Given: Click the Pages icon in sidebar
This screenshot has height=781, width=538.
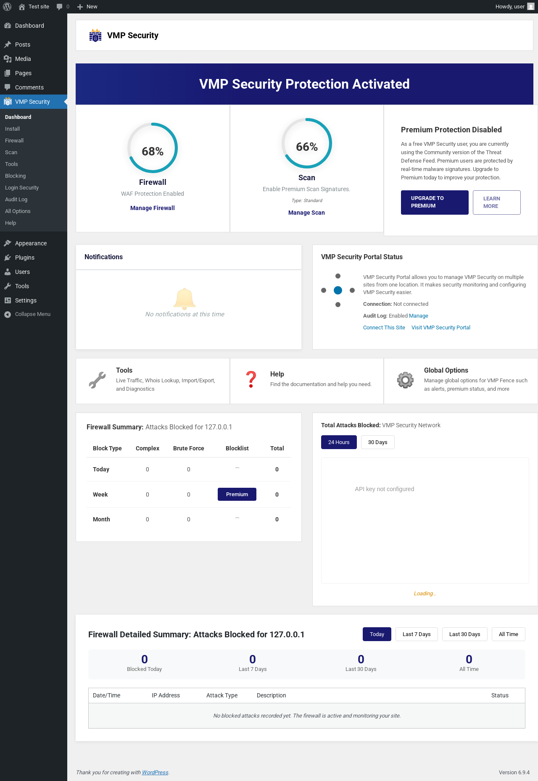Looking at the screenshot, I should [8, 73].
